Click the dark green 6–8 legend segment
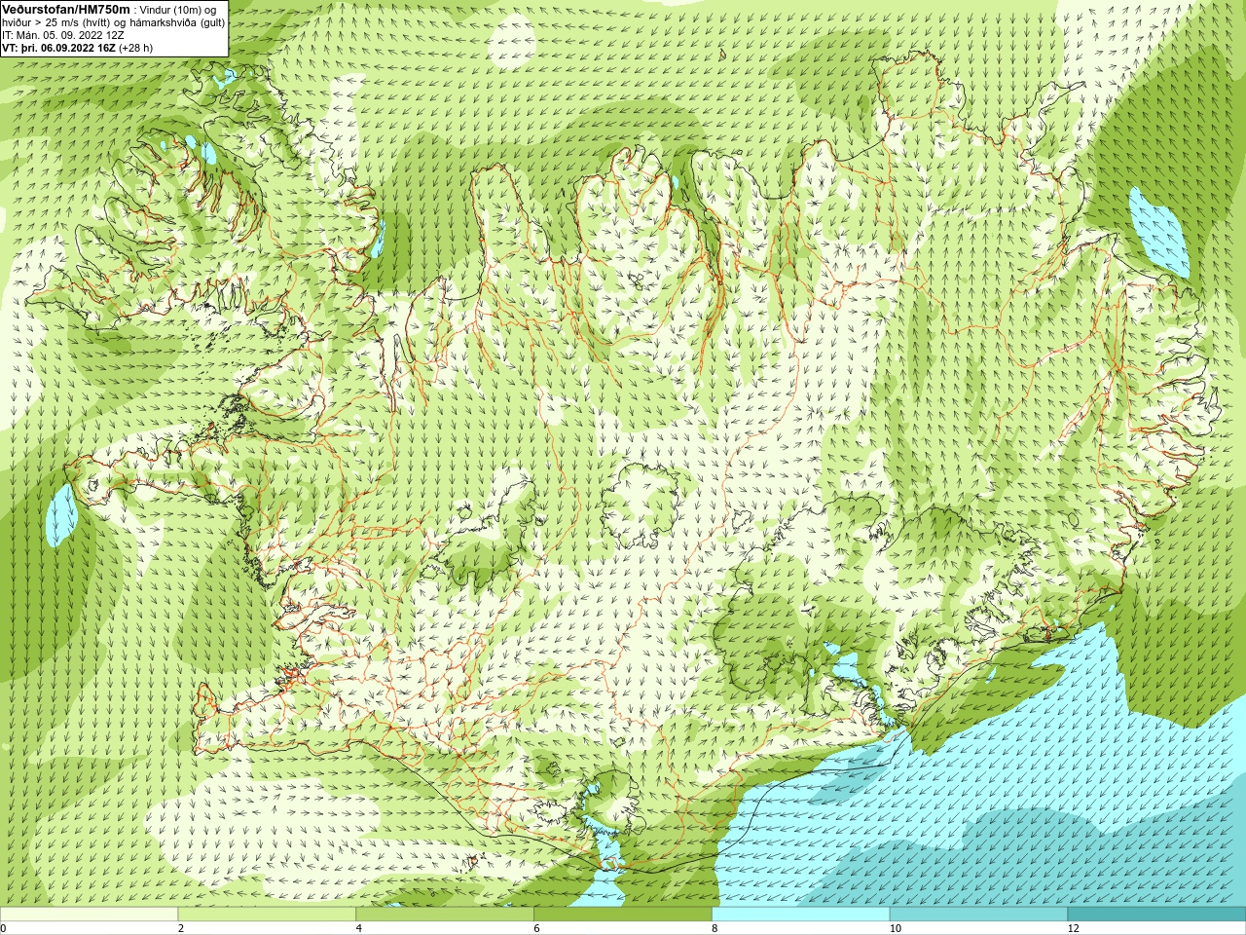Image resolution: width=1246 pixels, height=935 pixels. pos(623,915)
